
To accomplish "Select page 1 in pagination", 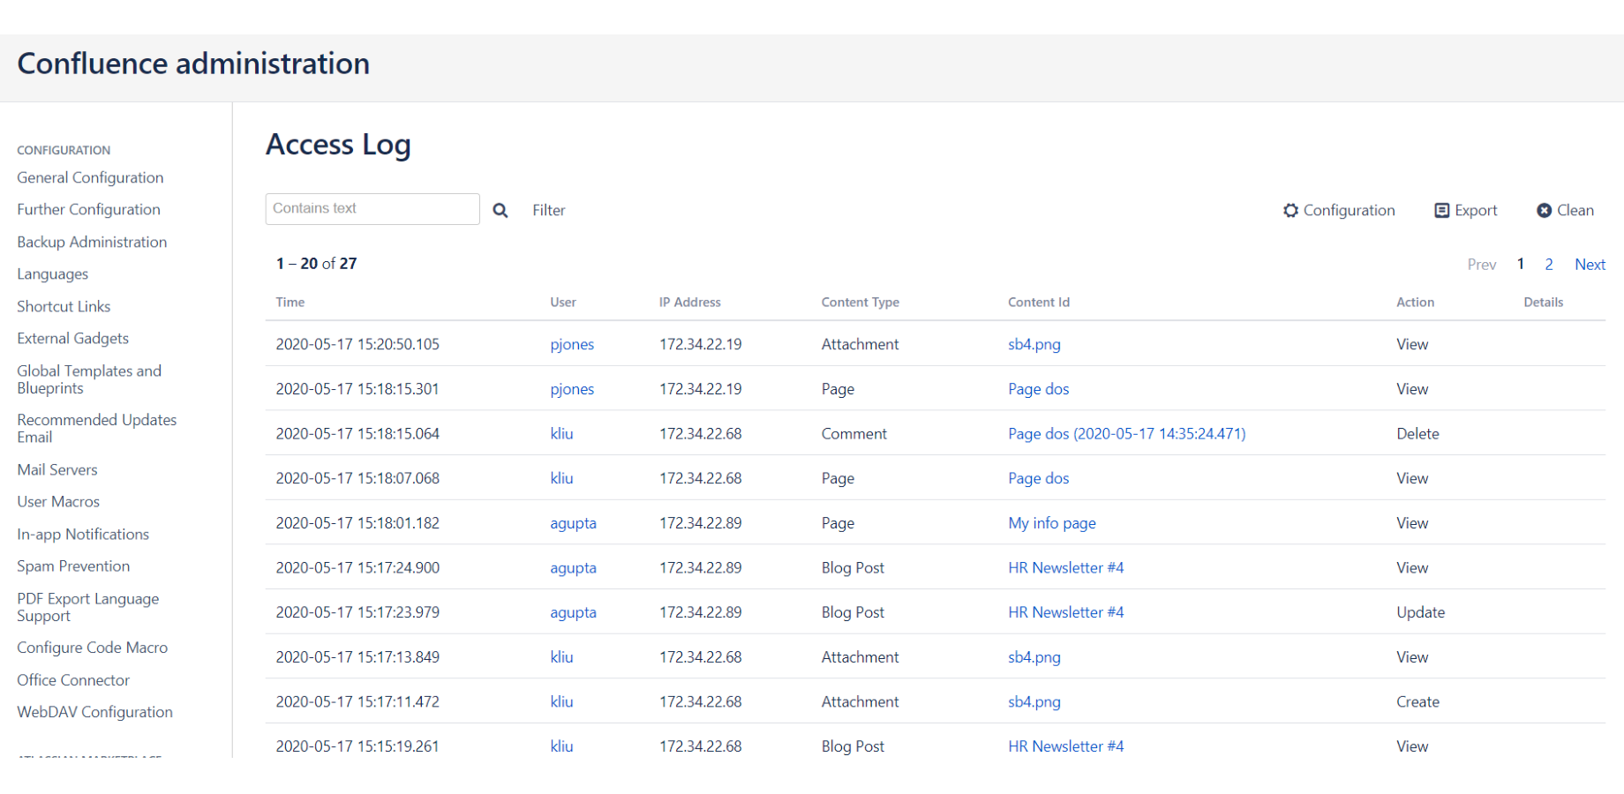I will (x=1520, y=264).
